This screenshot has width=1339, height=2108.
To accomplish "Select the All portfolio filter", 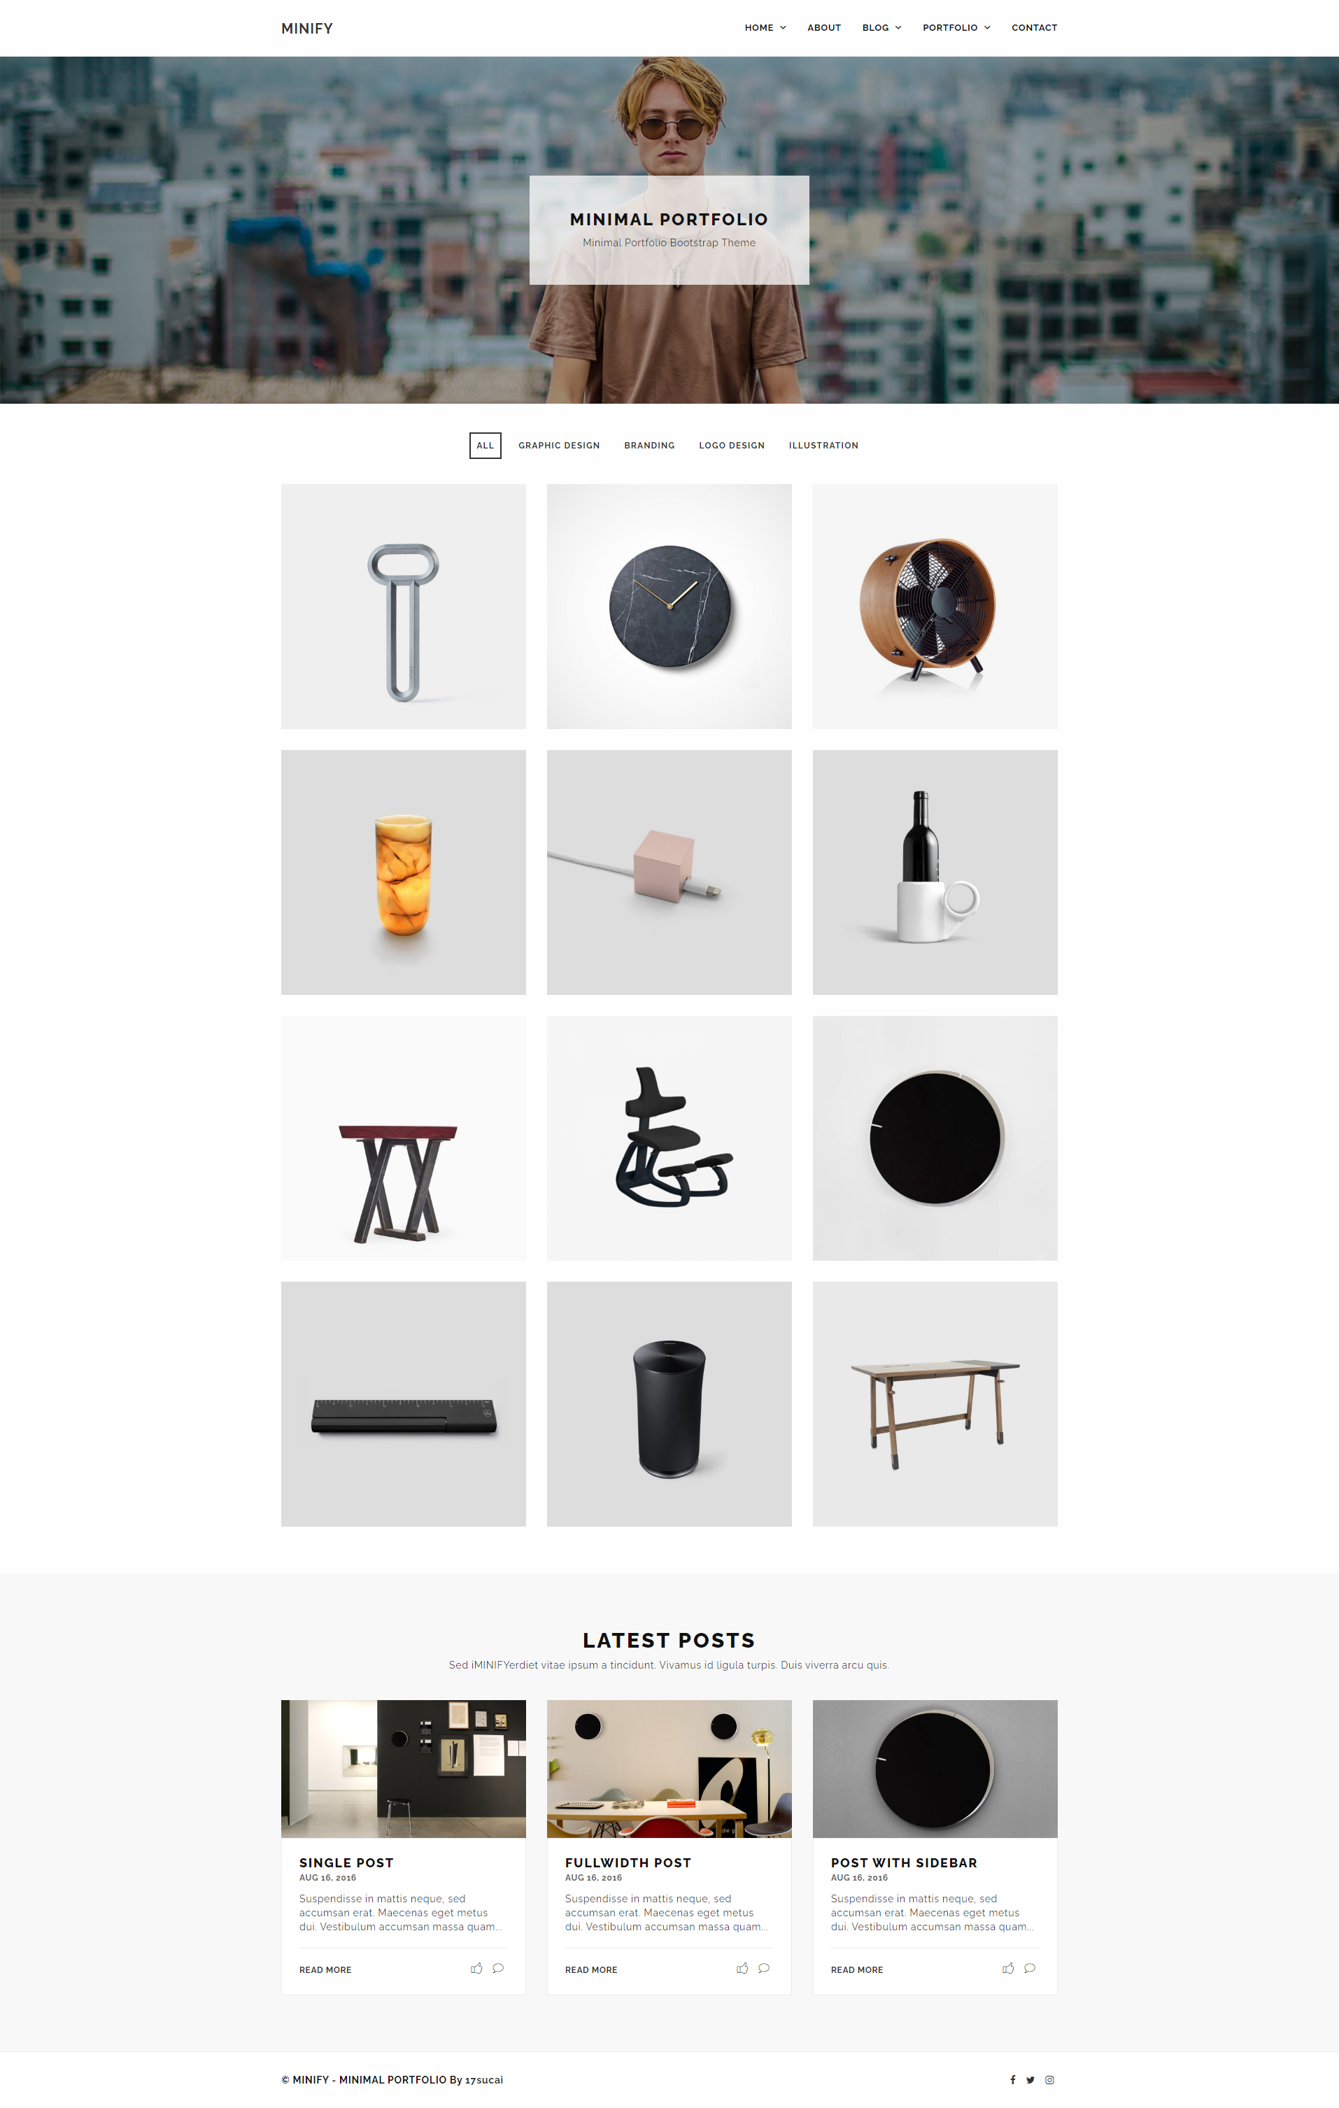I will (485, 446).
